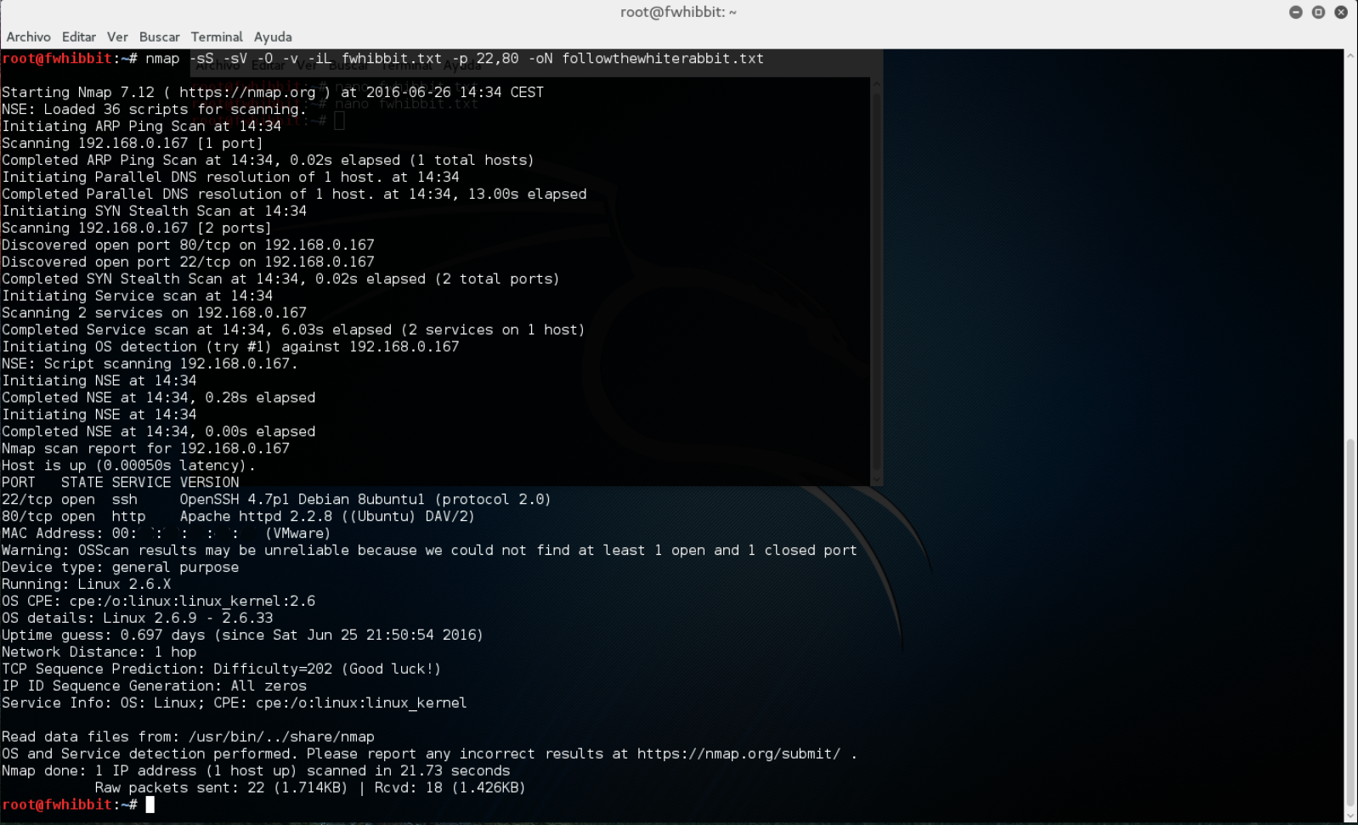Viewport: 1358px width, 825px height.
Task: Click the 'Uptime guess: 0.697 days' line
Action: pos(242,636)
